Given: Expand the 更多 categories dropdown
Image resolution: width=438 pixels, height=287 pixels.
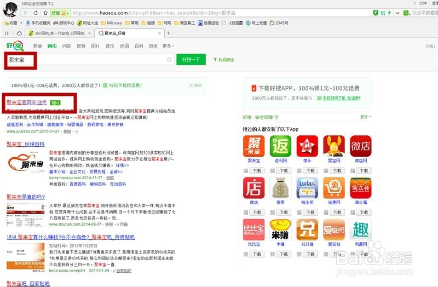Looking at the screenshot, I should tap(168, 46).
